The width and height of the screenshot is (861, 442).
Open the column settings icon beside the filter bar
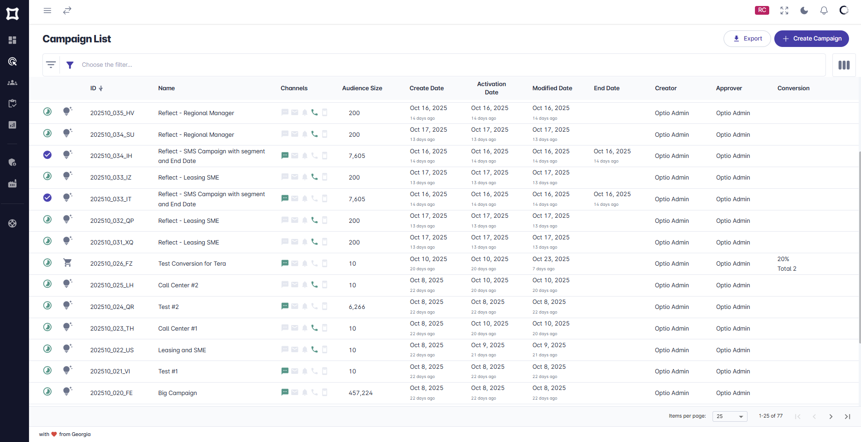[x=843, y=65]
